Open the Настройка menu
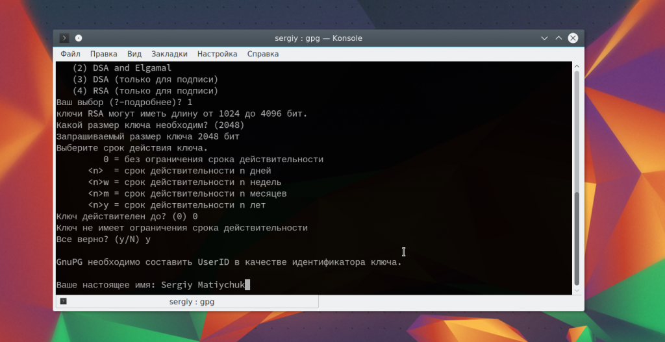The width and height of the screenshot is (665, 342). click(218, 54)
